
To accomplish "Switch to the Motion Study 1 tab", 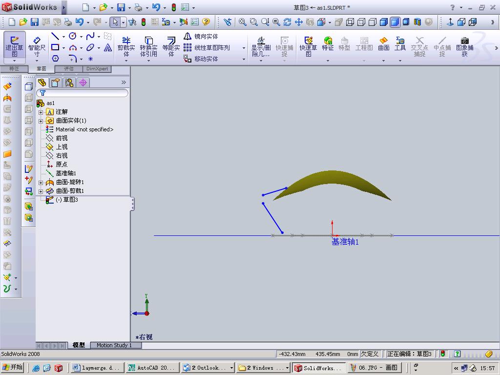I will point(114,345).
